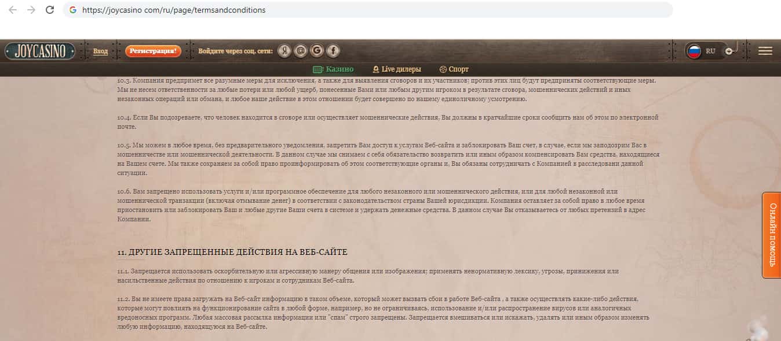Open the Онлайн помощь side tab
781x341 pixels.
[772, 235]
